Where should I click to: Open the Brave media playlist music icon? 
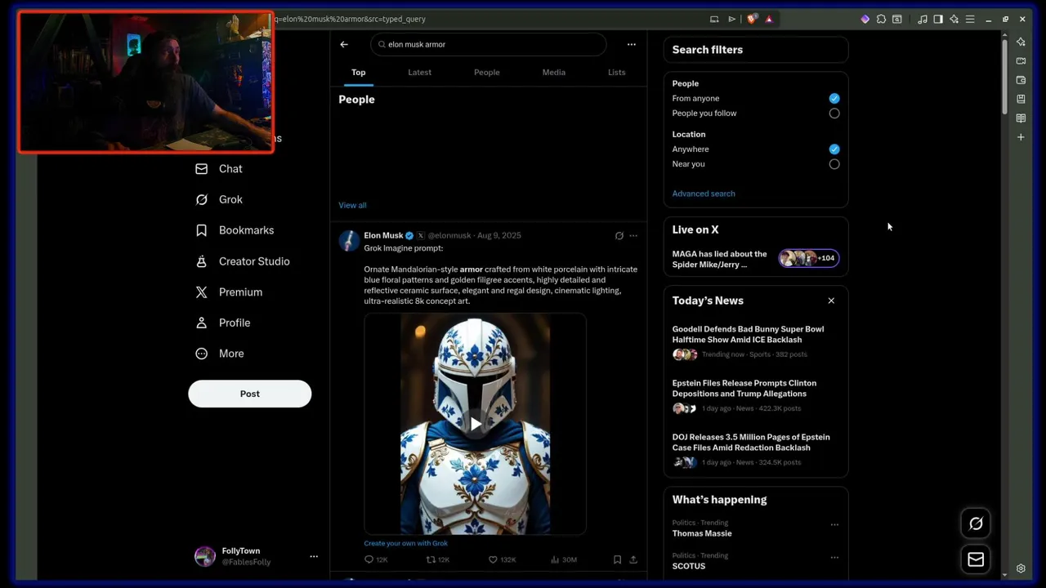(x=923, y=19)
